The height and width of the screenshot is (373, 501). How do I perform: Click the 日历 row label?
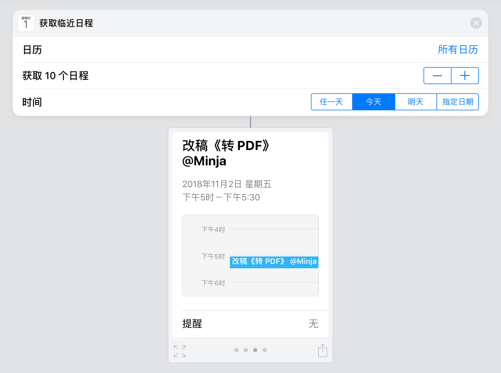click(32, 50)
